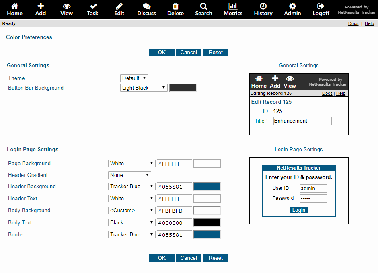Click the Header Text hex value field

point(175,199)
